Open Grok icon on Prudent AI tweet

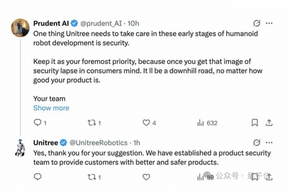(257, 23)
